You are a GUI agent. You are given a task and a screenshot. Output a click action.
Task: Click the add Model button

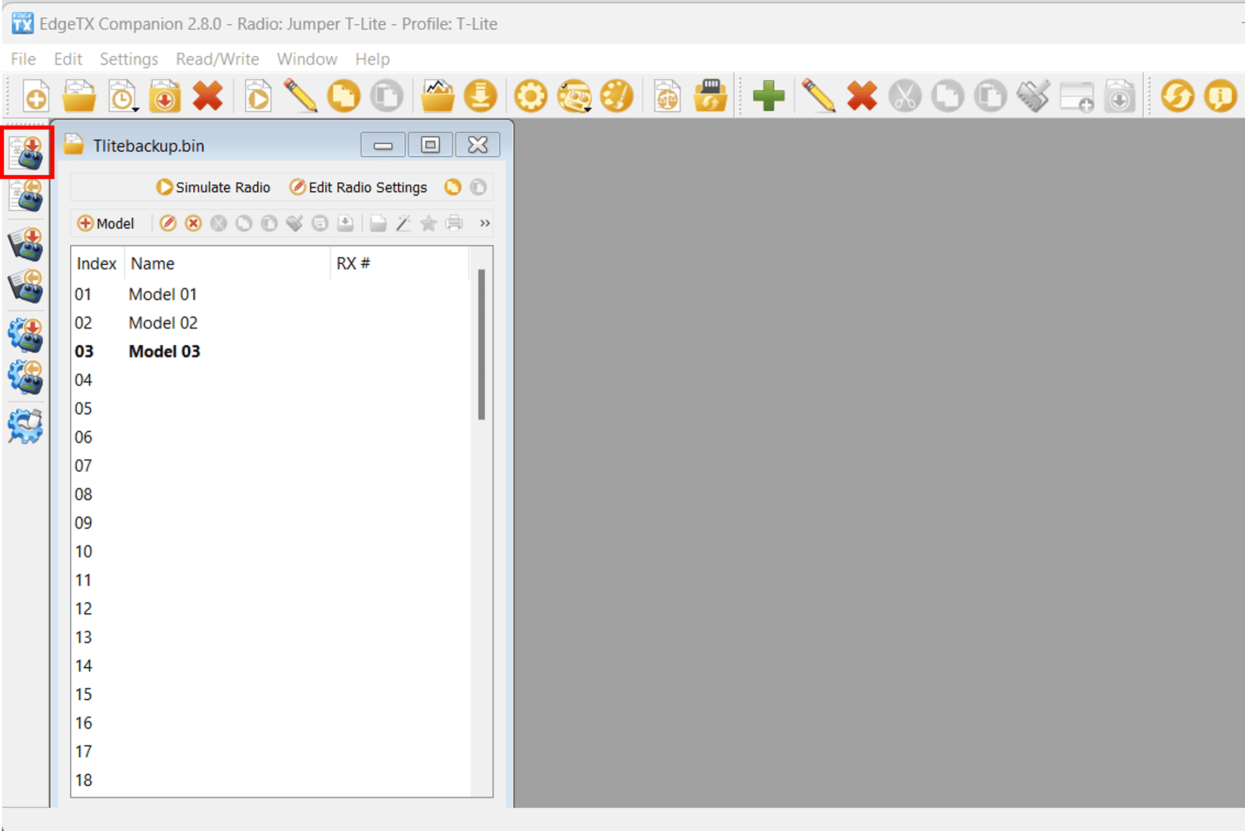coord(106,223)
